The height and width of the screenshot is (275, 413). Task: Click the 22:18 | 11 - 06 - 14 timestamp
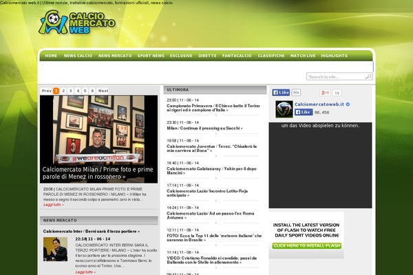pyautogui.click(x=93, y=239)
